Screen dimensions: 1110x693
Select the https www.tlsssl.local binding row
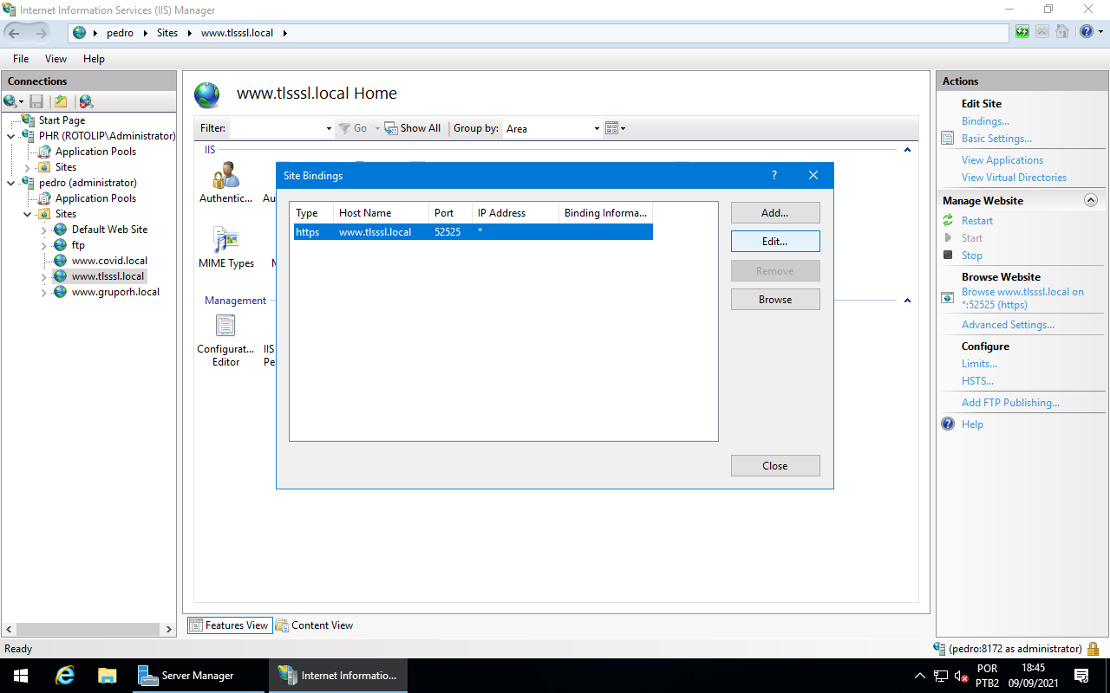(x=473, y=232)
